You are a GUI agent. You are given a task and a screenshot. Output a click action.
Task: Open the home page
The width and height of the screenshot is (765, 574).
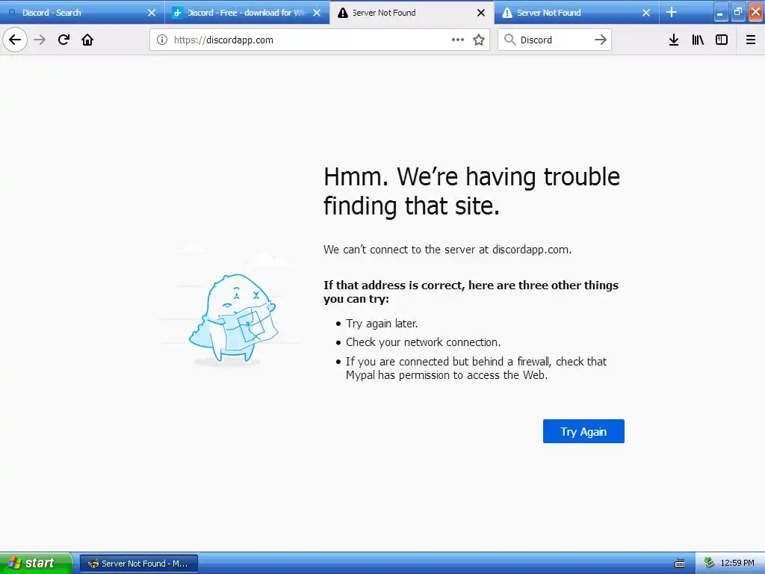coord(87,40)
